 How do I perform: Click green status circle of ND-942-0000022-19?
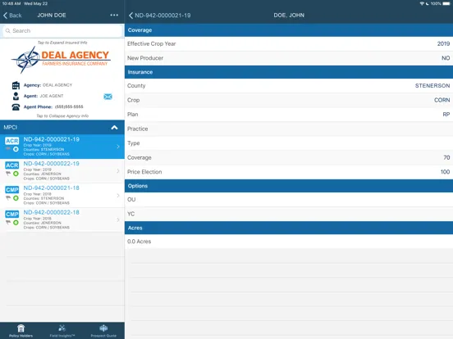click(x=16, y=174)
